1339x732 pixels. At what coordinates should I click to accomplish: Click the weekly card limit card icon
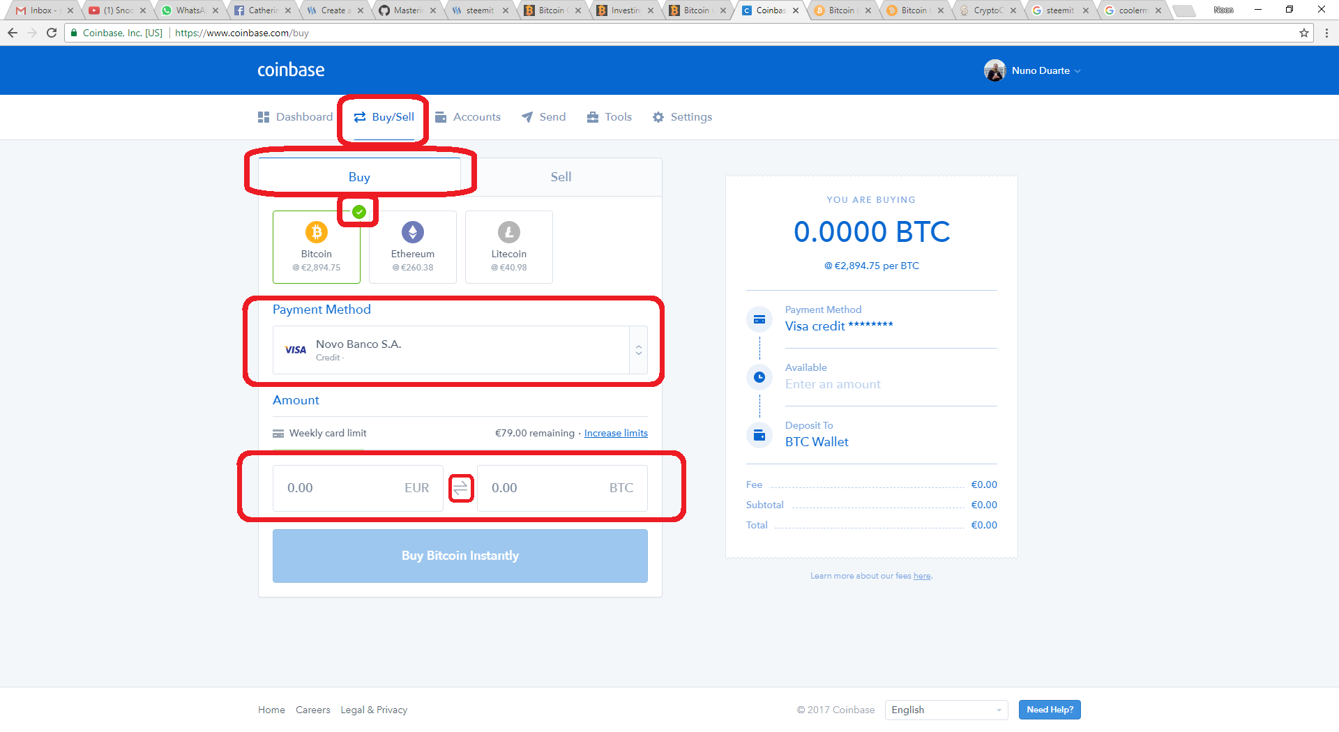(278, 434)
